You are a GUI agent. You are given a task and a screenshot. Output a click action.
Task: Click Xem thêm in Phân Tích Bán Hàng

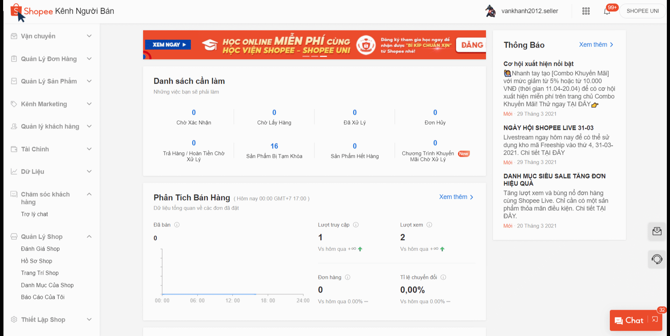pos(456,197)
